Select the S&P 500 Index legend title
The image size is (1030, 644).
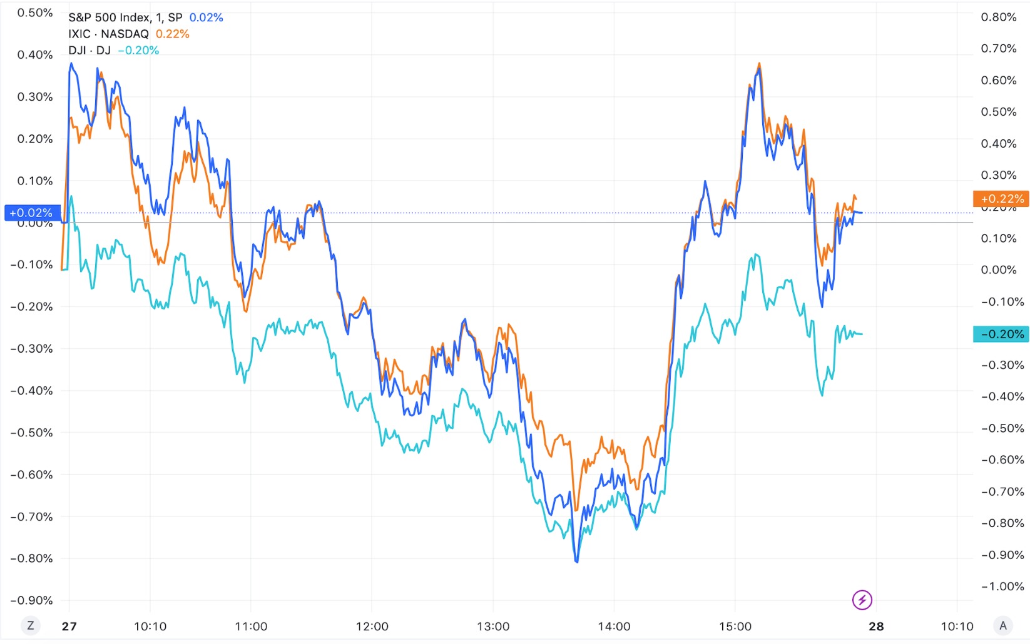pyautogui.click(x=125, y=18)
